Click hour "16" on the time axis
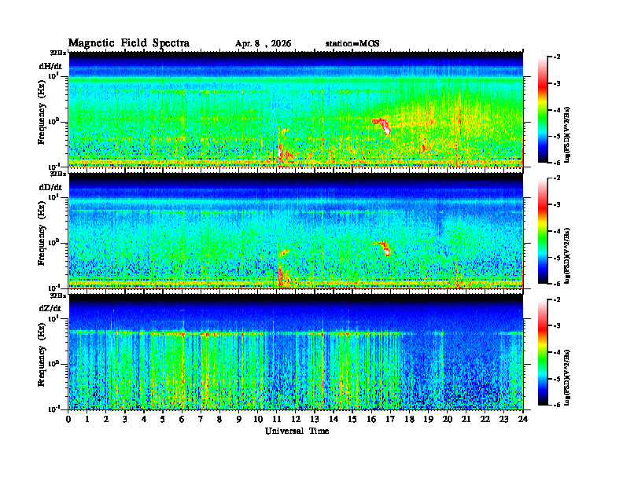Screen dimensions: 623x481 click(371, 420)
